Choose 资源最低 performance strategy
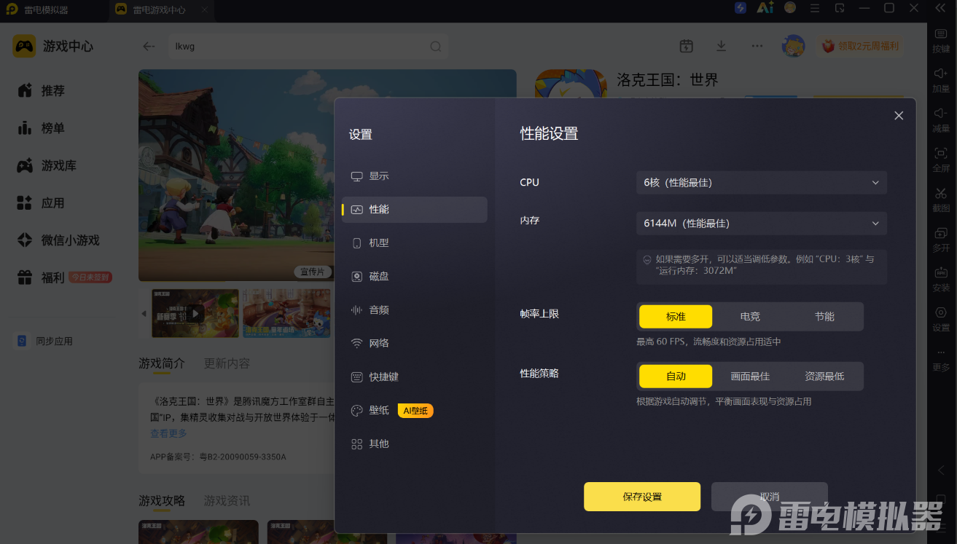Viewport: 957px width, 544px height. 824,377
